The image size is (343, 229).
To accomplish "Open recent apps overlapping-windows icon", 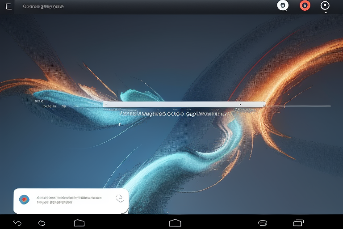I will pos(298,222).
